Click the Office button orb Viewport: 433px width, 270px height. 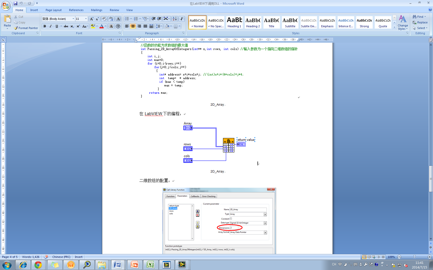click(x=6, y=5)
